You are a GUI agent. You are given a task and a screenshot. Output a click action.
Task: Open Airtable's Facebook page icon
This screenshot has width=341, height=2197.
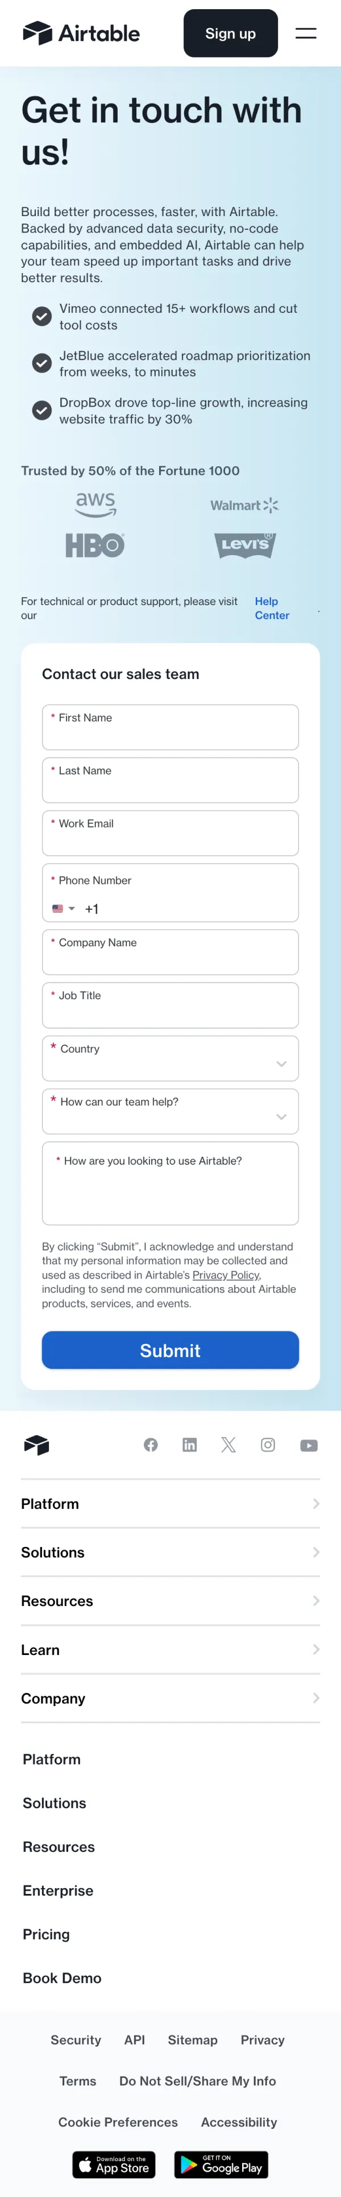coord(151,1445)
